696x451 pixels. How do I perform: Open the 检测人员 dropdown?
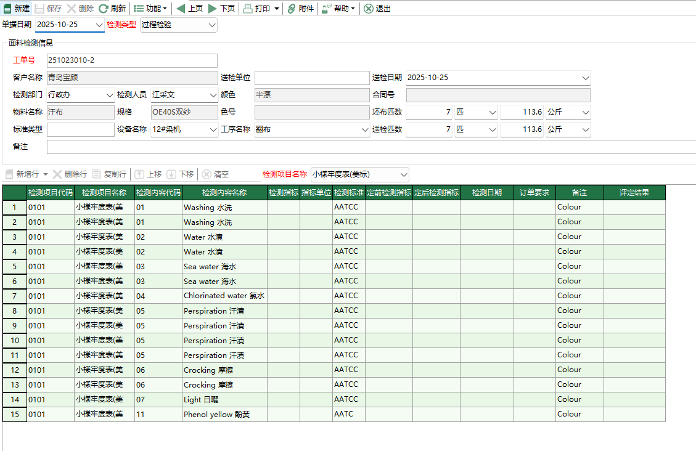point(213,95)
